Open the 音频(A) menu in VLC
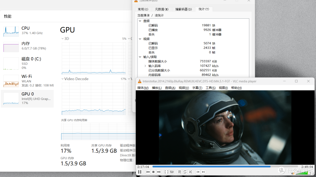 170,88
